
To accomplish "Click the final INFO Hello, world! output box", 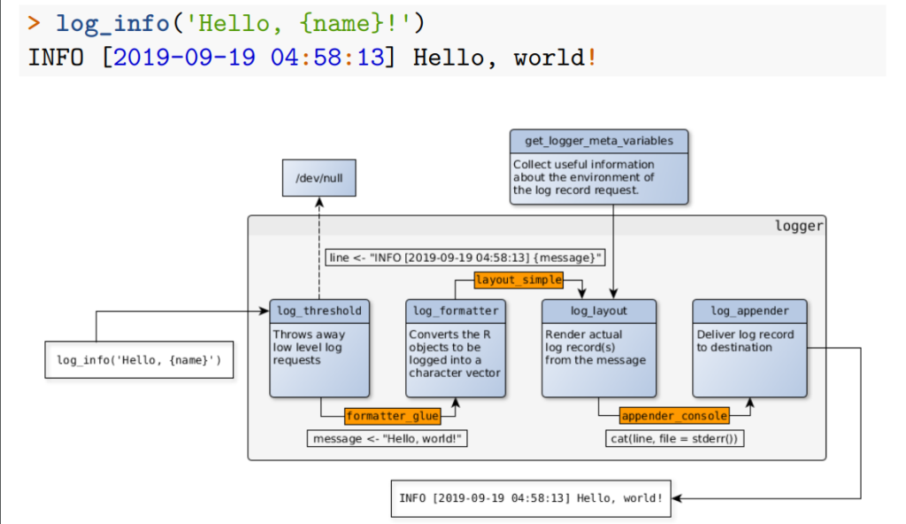I will 531,498.
